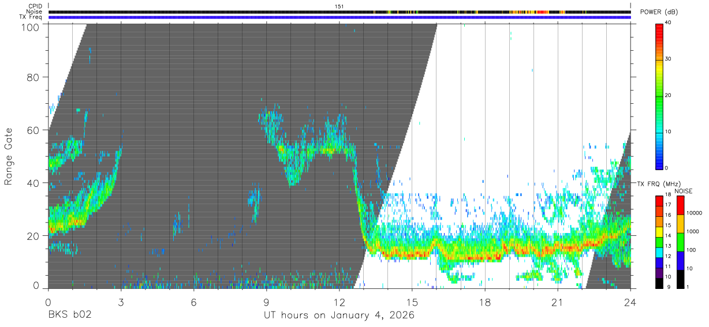
Task: Click the 20 label on the POWER colorbar
Action: tap(669, 96)
